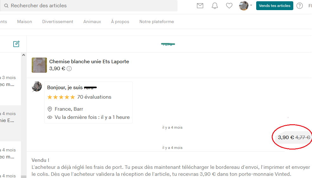Type in Rechercher des articles field
The height and width of the screenshot is (178, 312).
point(92,6)
